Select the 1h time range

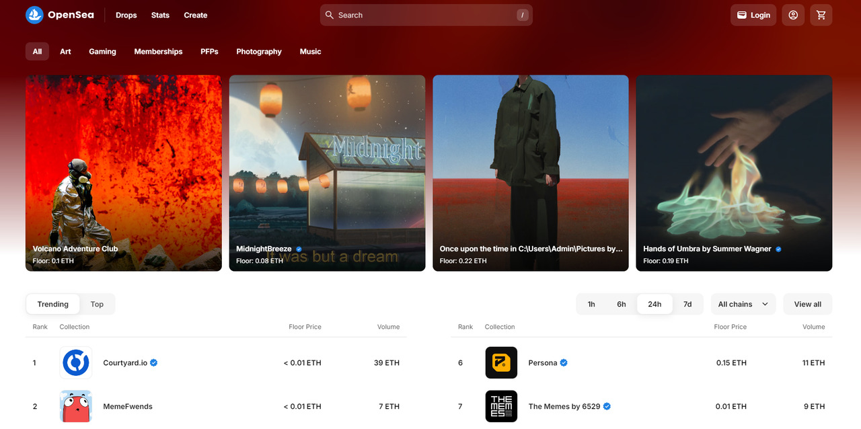pyautogui.click(x=591, y=304)
